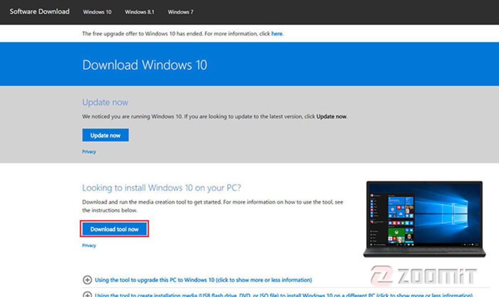Click the 'Update now' section heading

[x=105, y=102]
